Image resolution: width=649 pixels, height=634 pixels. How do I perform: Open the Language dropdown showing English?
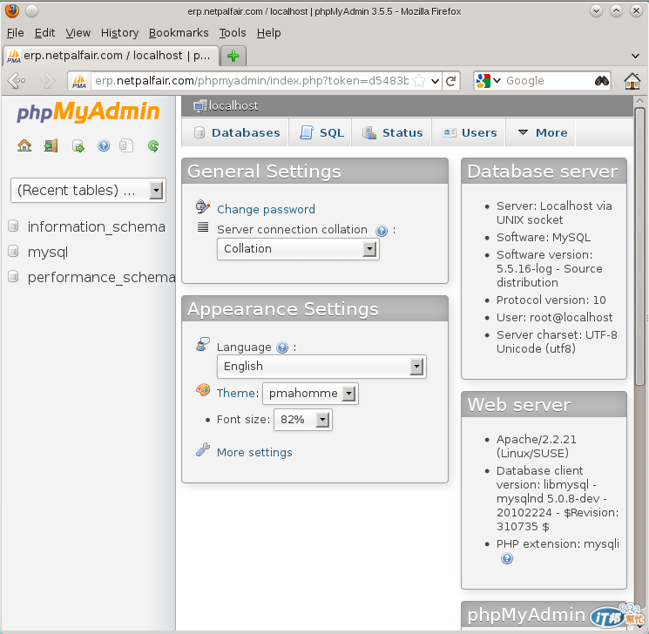point(321,367)
